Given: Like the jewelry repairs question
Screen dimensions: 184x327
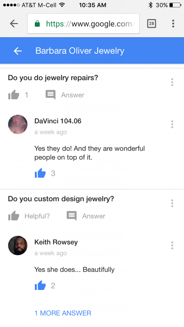Looking at the screenshot, I should (x=14, y=95).
